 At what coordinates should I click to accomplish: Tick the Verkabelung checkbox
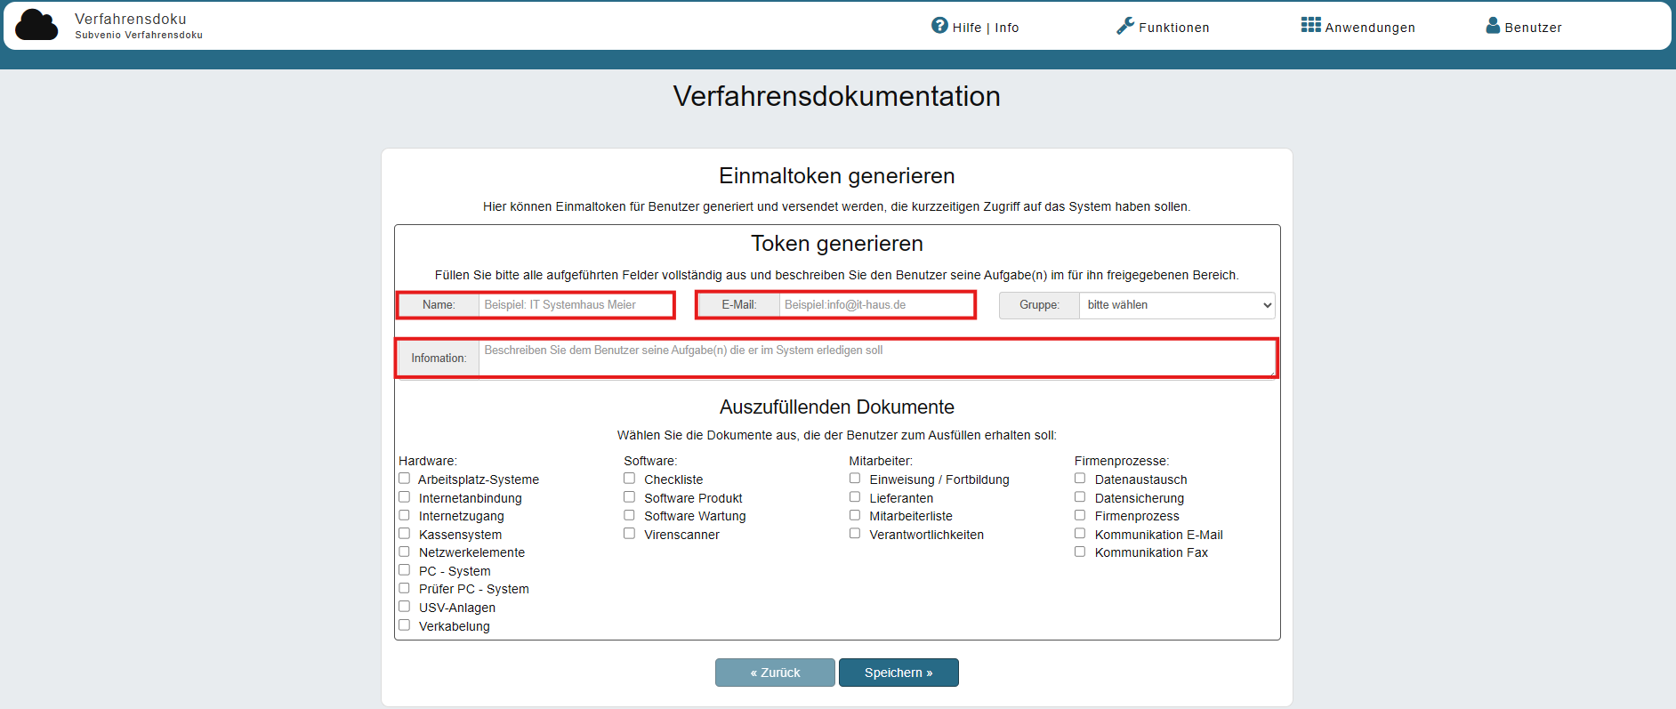(405, 625)
